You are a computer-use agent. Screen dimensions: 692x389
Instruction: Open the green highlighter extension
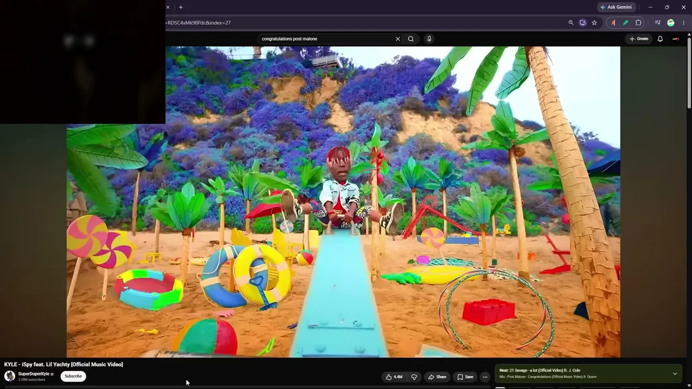[x=626, y=23]
